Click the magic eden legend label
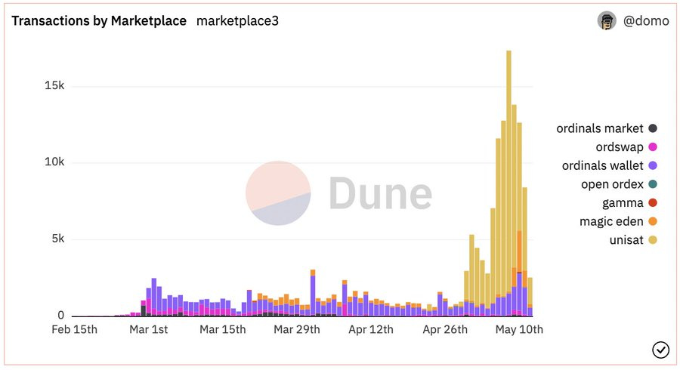 pyautogui.click(x=611, y=221)
